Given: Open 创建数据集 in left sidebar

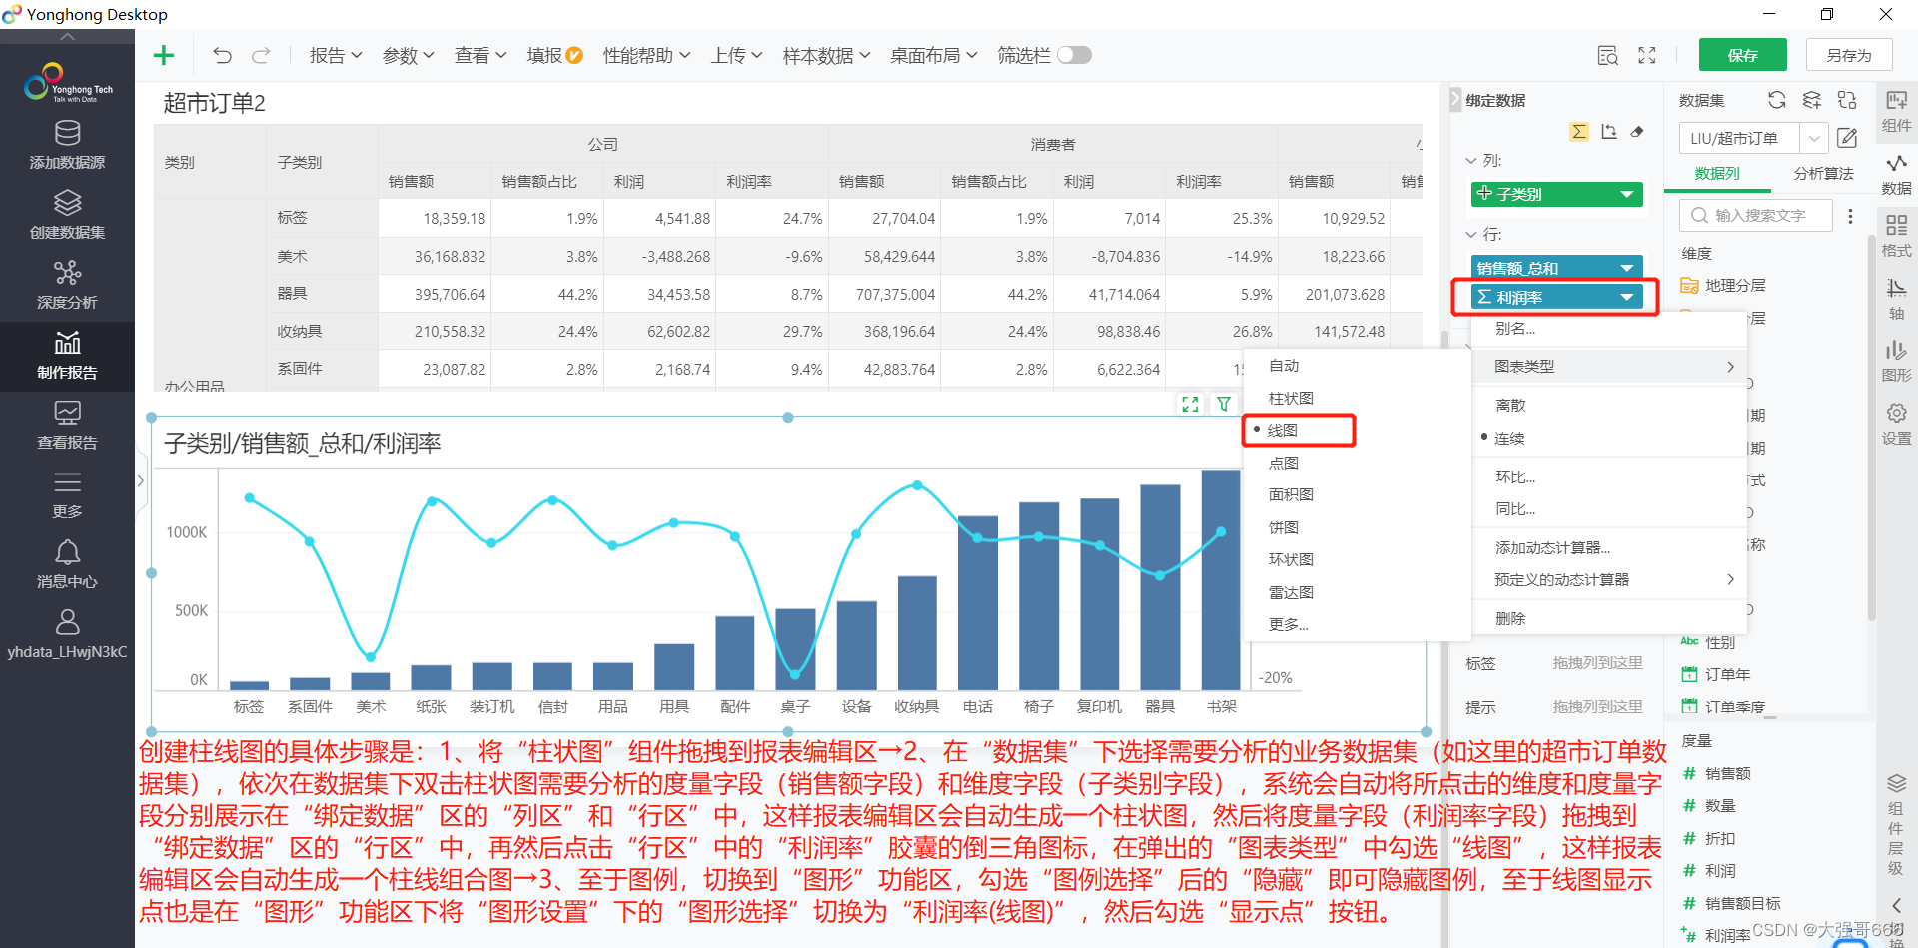Looking at the screenshot, I should [x=67, y=216].
